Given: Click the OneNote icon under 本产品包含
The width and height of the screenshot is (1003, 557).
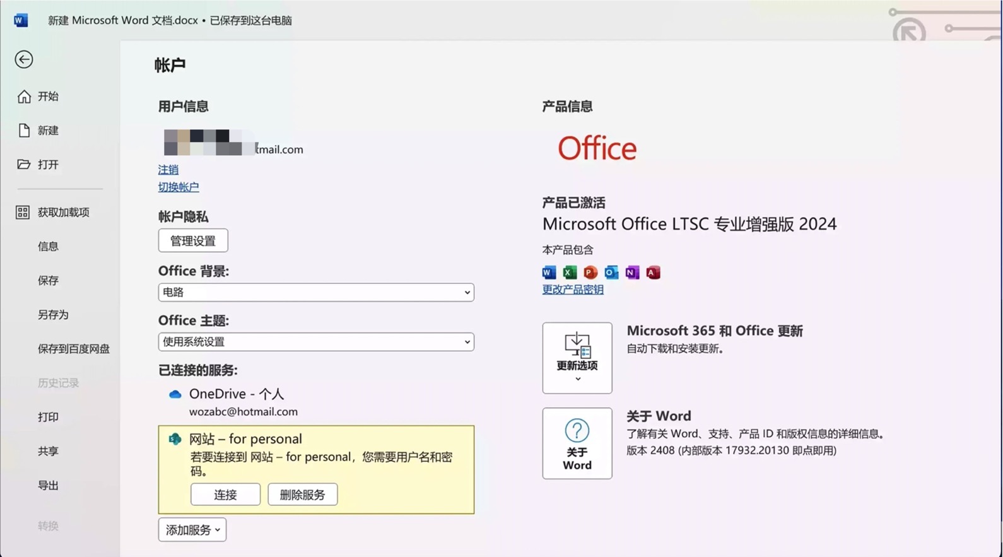Looking at the screenshot, I should tap(632, 273).
